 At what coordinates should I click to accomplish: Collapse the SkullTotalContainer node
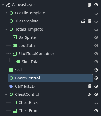click(x=10, y=54)
